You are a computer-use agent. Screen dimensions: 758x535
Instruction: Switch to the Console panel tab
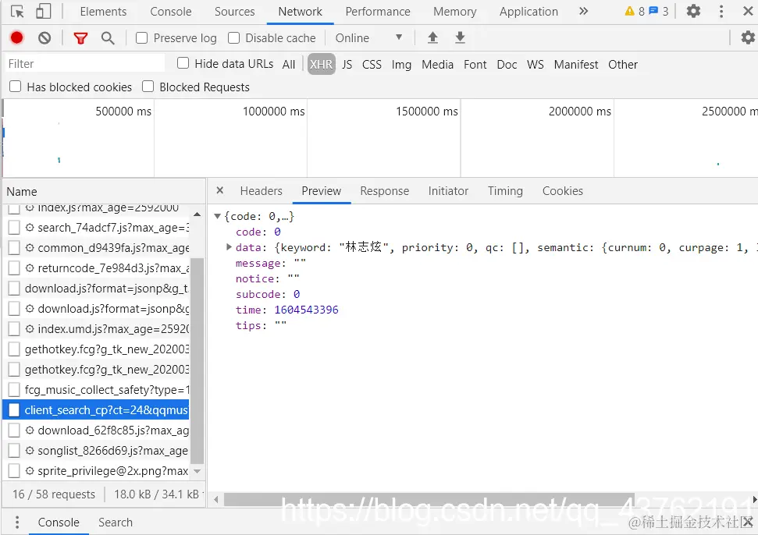point(171,12)
